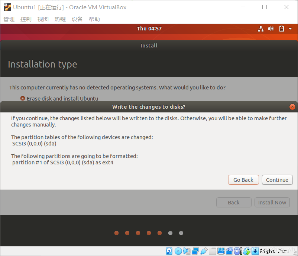Click the Install Now button
Screen dimensions: 298x256
pyautogui.click(x=272, y=203)
